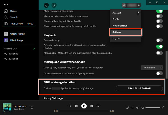Skip to the next track
Screen dimensions: 168x115
coord(92,106)
